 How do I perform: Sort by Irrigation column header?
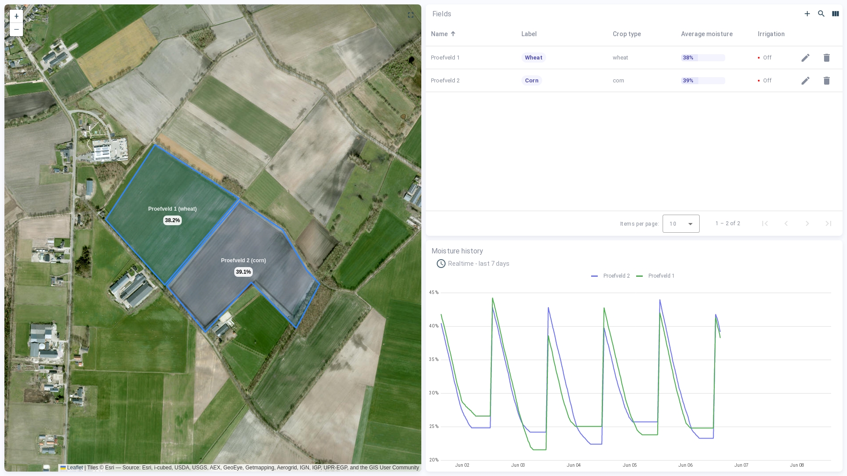pyautogui.click(x=771, y=34)
